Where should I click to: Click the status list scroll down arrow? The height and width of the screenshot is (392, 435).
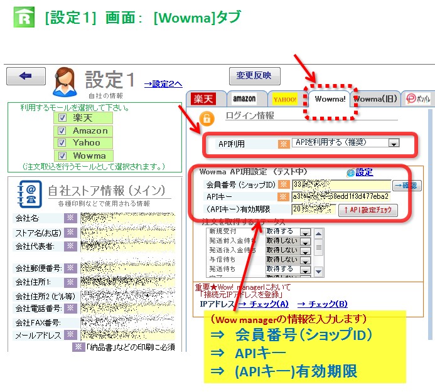click(x=319, y=272)
